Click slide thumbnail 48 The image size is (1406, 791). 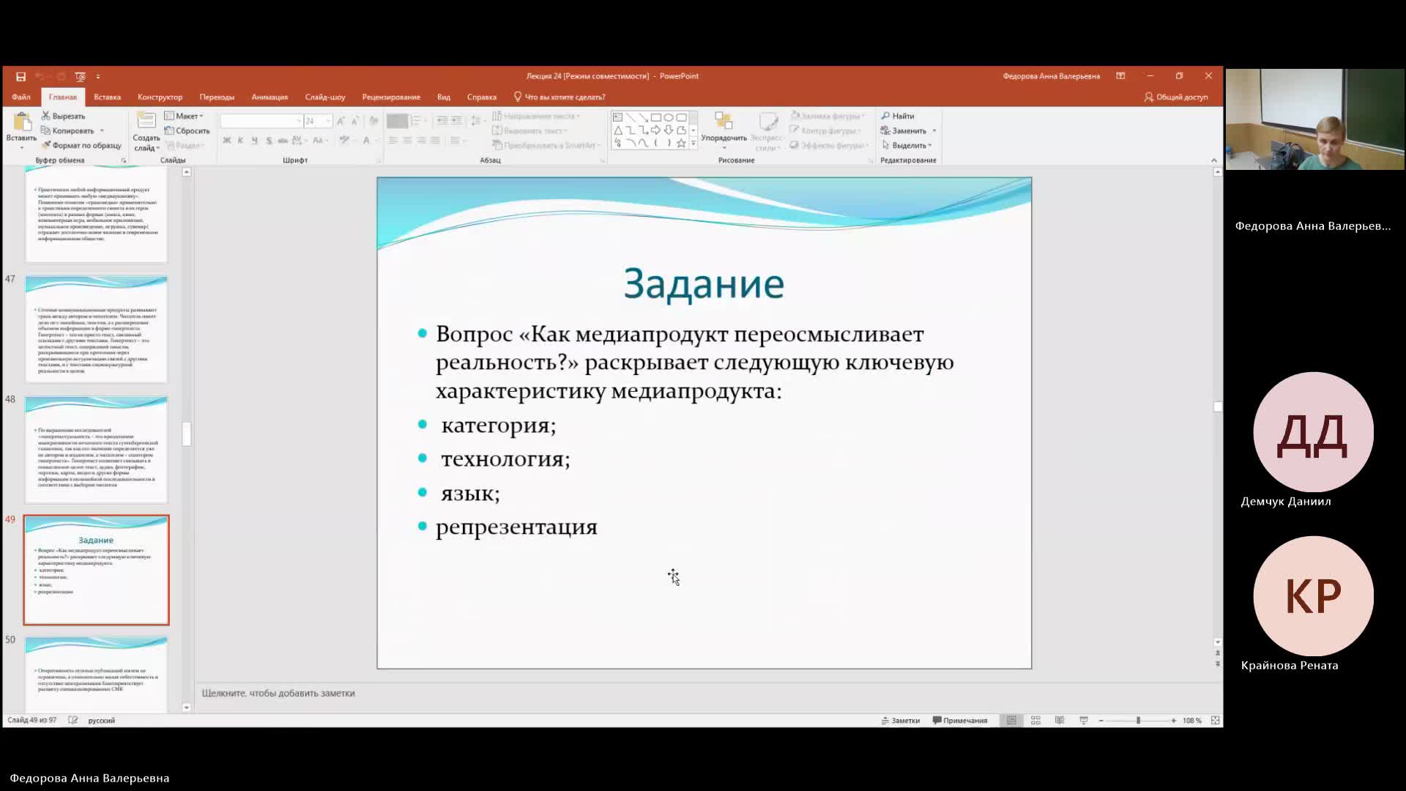[97, 449]
